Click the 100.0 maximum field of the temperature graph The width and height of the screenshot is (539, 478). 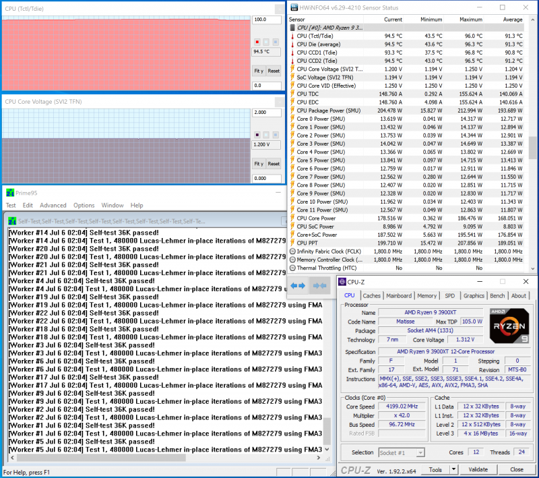tap(266, 20)
